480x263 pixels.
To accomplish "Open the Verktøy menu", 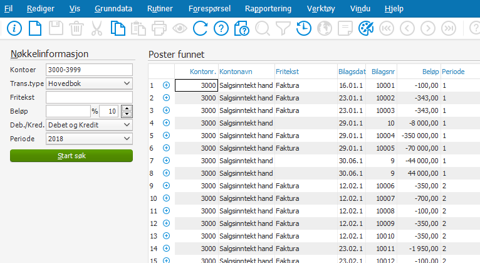I will tap(321, 9).
